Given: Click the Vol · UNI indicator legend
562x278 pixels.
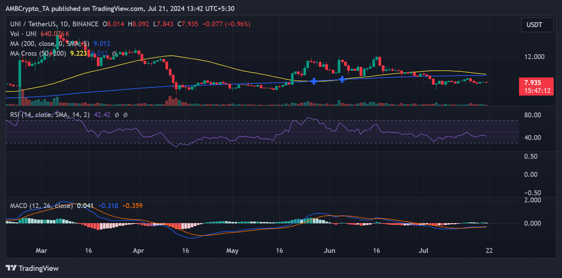Looking at the screenshot, I should [24, 34].
